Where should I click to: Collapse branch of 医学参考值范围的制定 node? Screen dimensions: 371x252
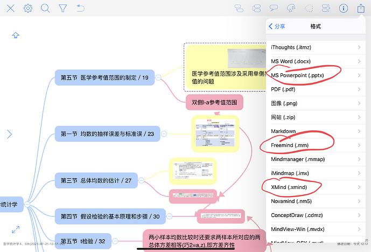click(158, 78)
